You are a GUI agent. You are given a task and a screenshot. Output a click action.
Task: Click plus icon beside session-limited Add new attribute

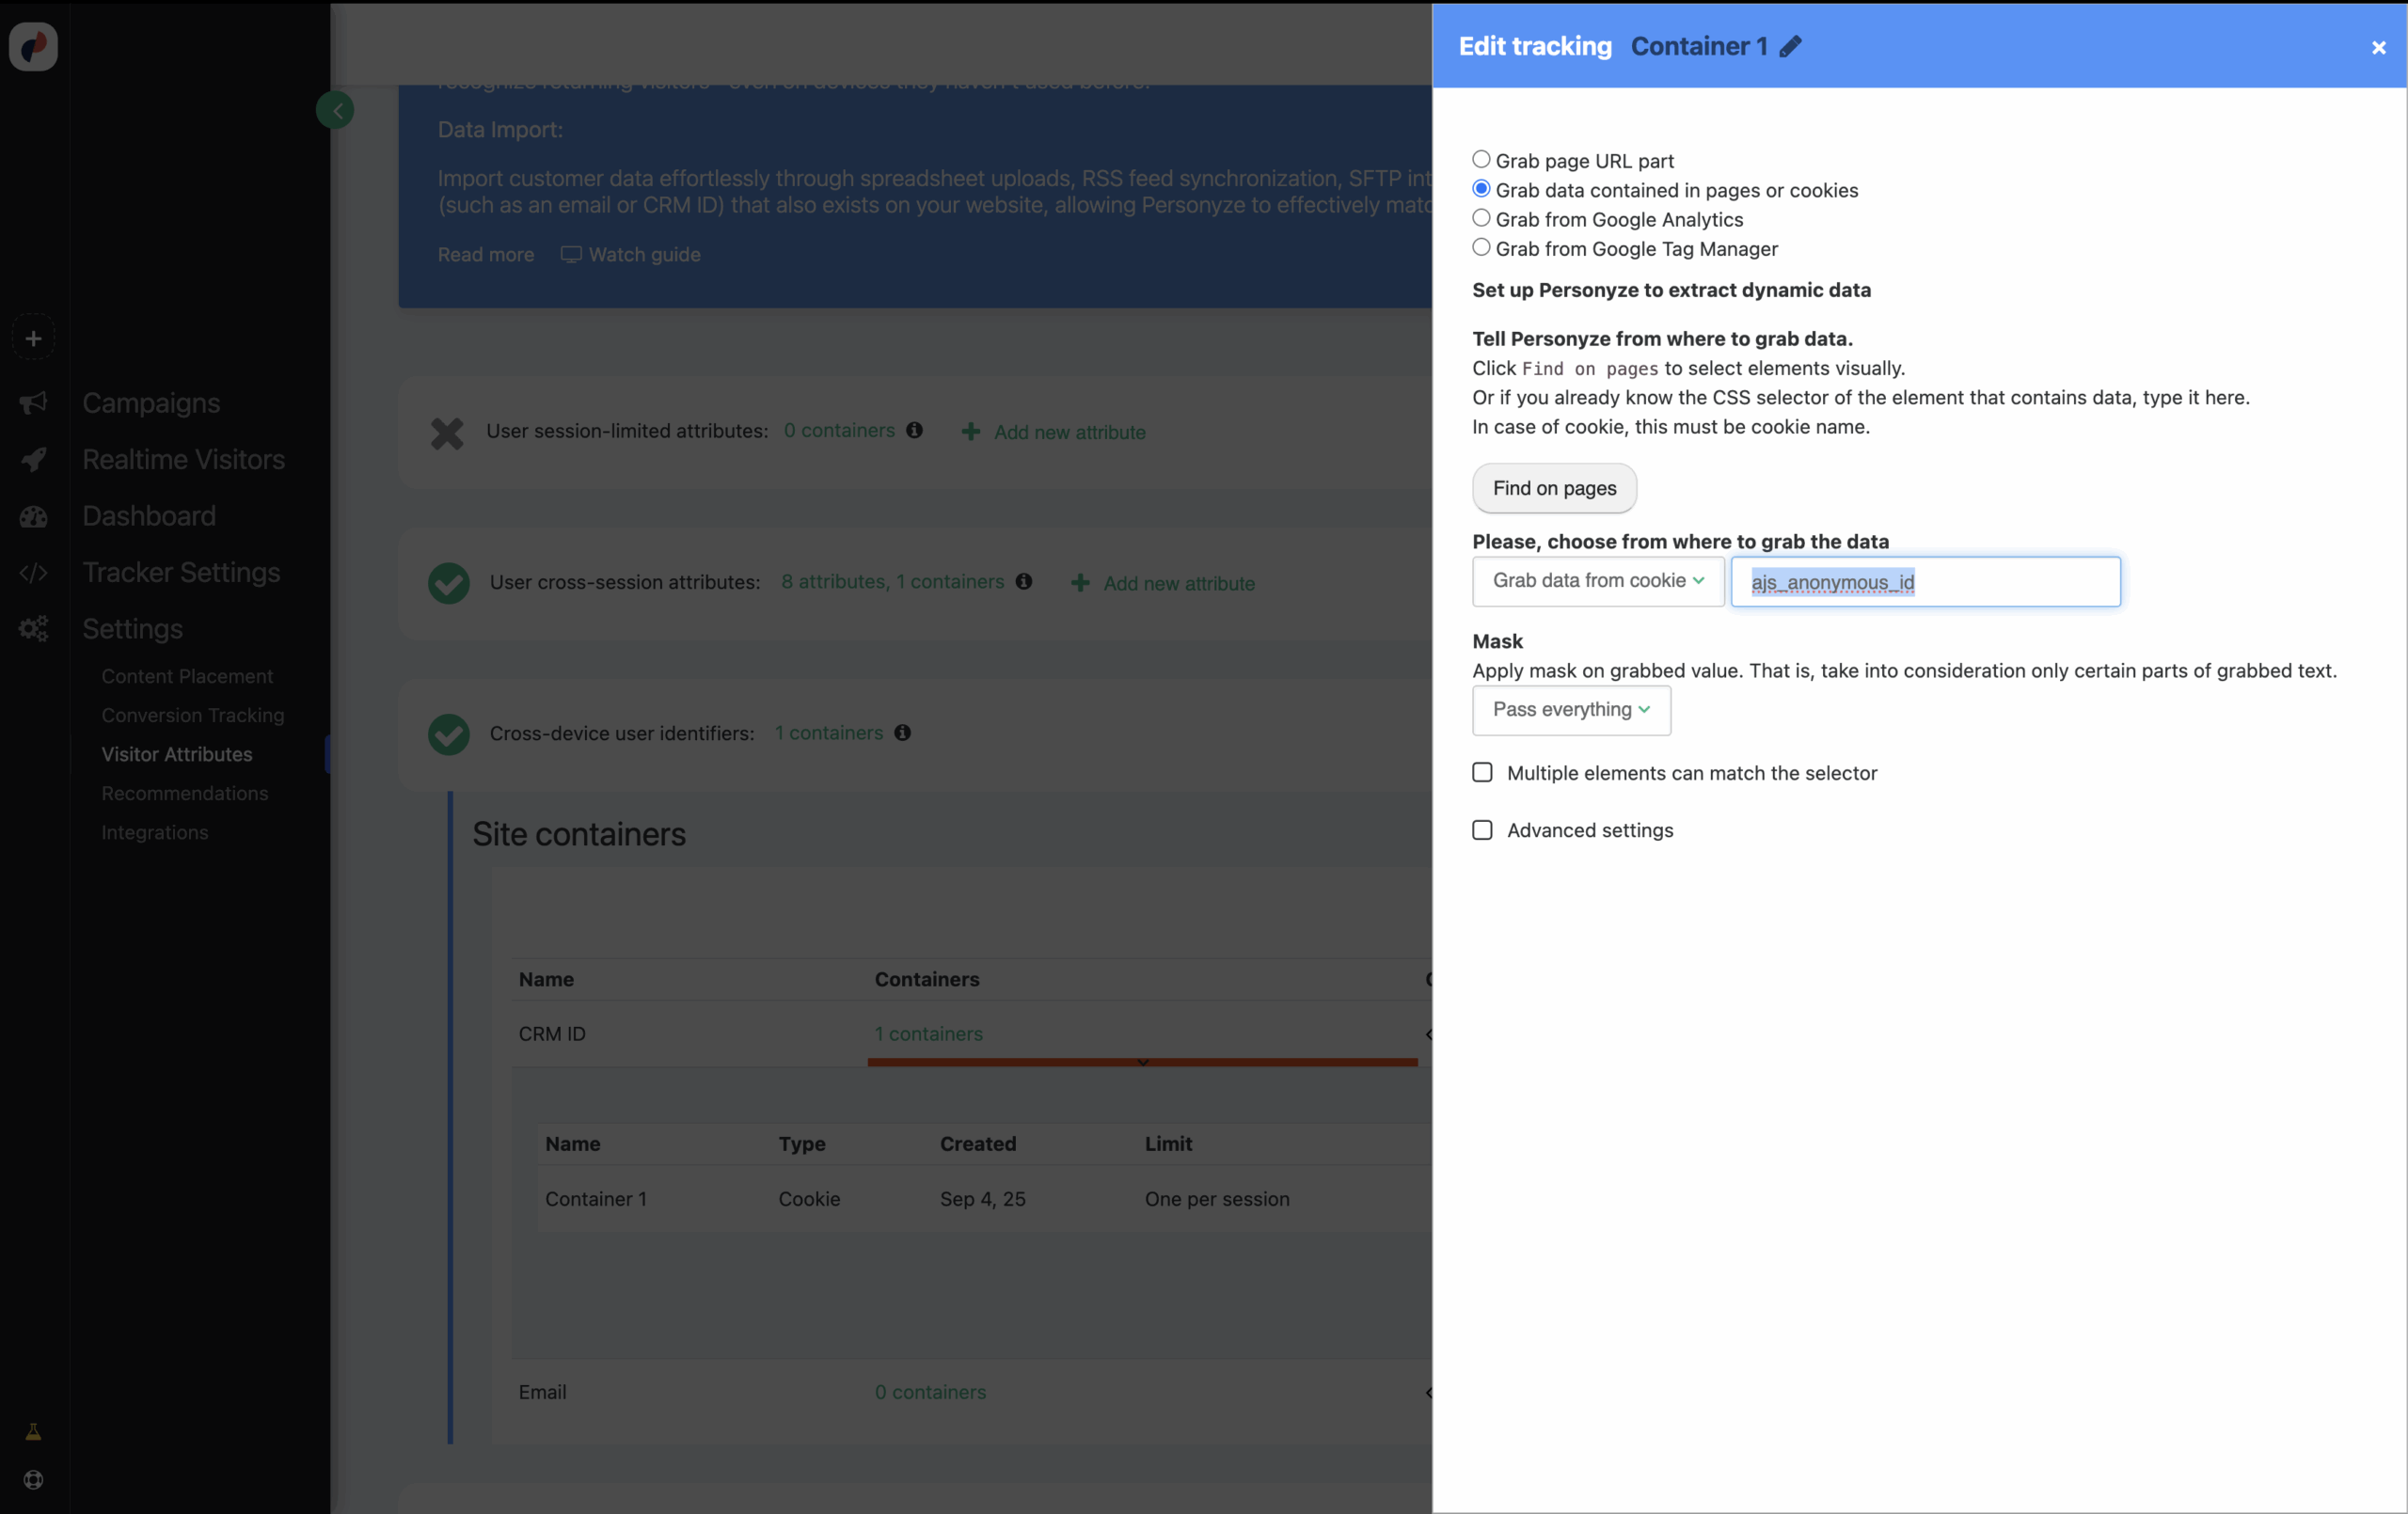970,432
